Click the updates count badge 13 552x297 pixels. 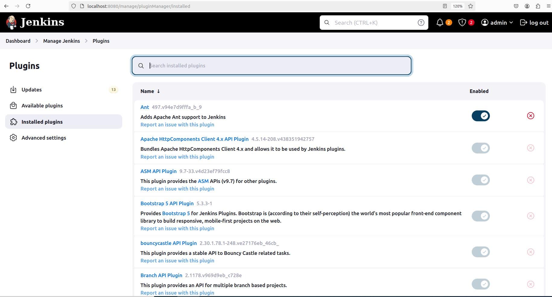tap(113, 90)
